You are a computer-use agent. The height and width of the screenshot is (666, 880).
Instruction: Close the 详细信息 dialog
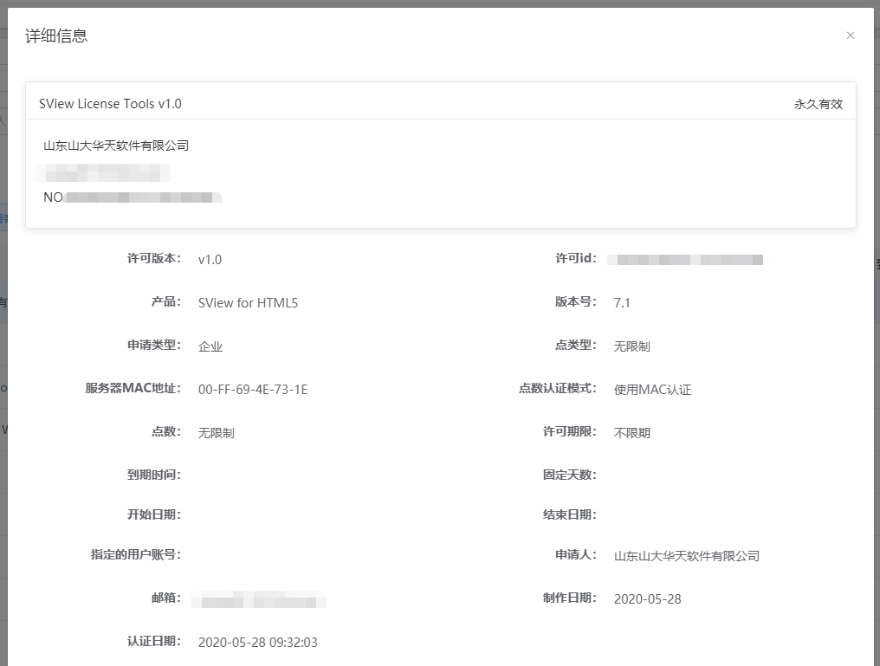(x=851, y=36)
